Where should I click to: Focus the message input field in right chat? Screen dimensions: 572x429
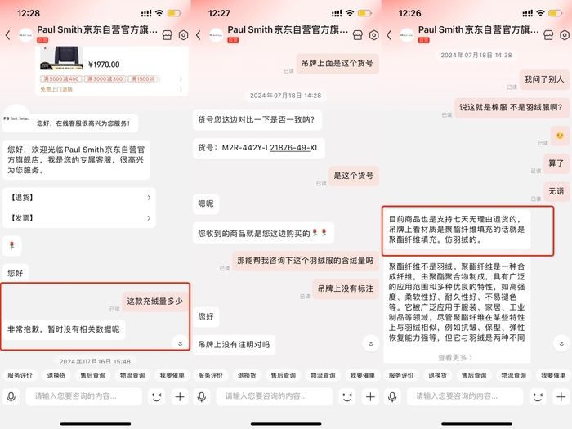tap(465, 396)
